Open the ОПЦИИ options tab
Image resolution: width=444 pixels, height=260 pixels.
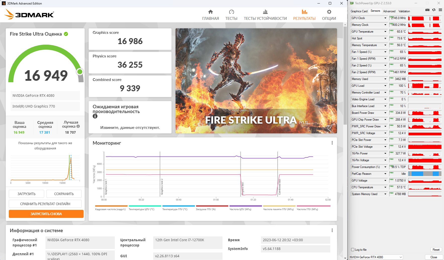point(329,15)
